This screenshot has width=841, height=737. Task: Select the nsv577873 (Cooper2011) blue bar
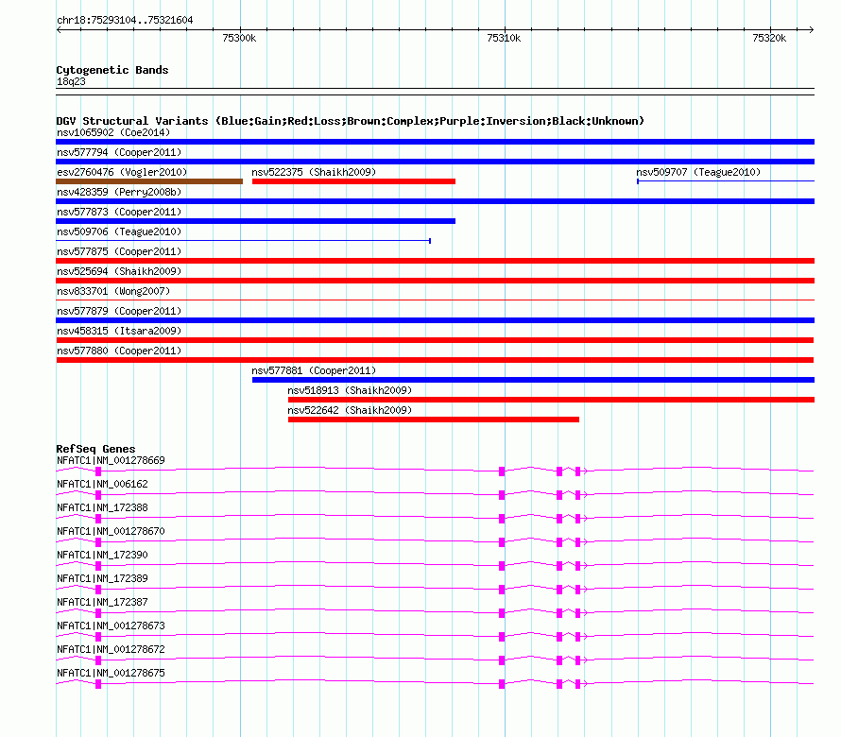pyautogui.click(x=255, y=221)
